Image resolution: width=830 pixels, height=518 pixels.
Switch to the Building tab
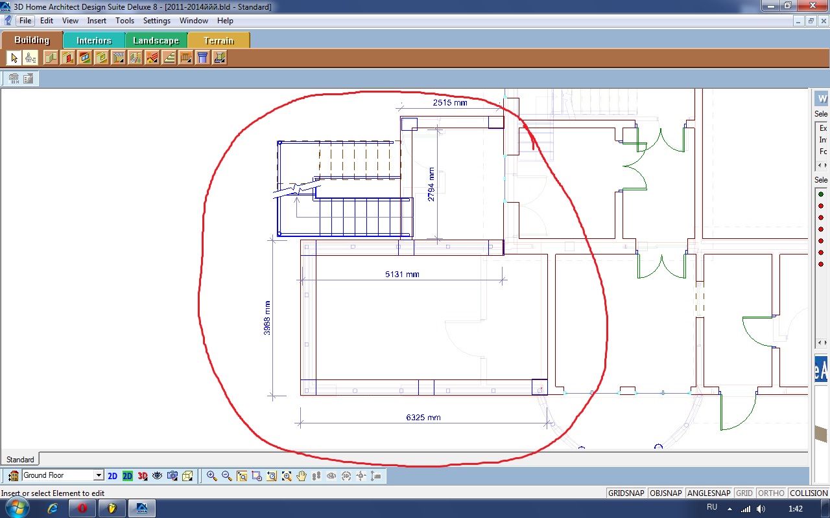[x=32, y=40]
